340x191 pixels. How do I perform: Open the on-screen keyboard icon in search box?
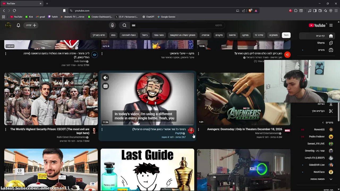(134, 25)
